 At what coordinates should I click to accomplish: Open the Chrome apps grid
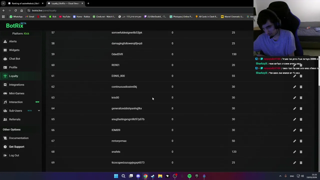tap(3, 17)
